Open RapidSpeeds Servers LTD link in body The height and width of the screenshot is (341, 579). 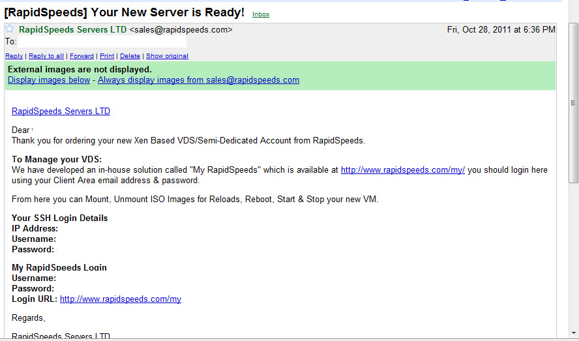(x=61, y=111)
